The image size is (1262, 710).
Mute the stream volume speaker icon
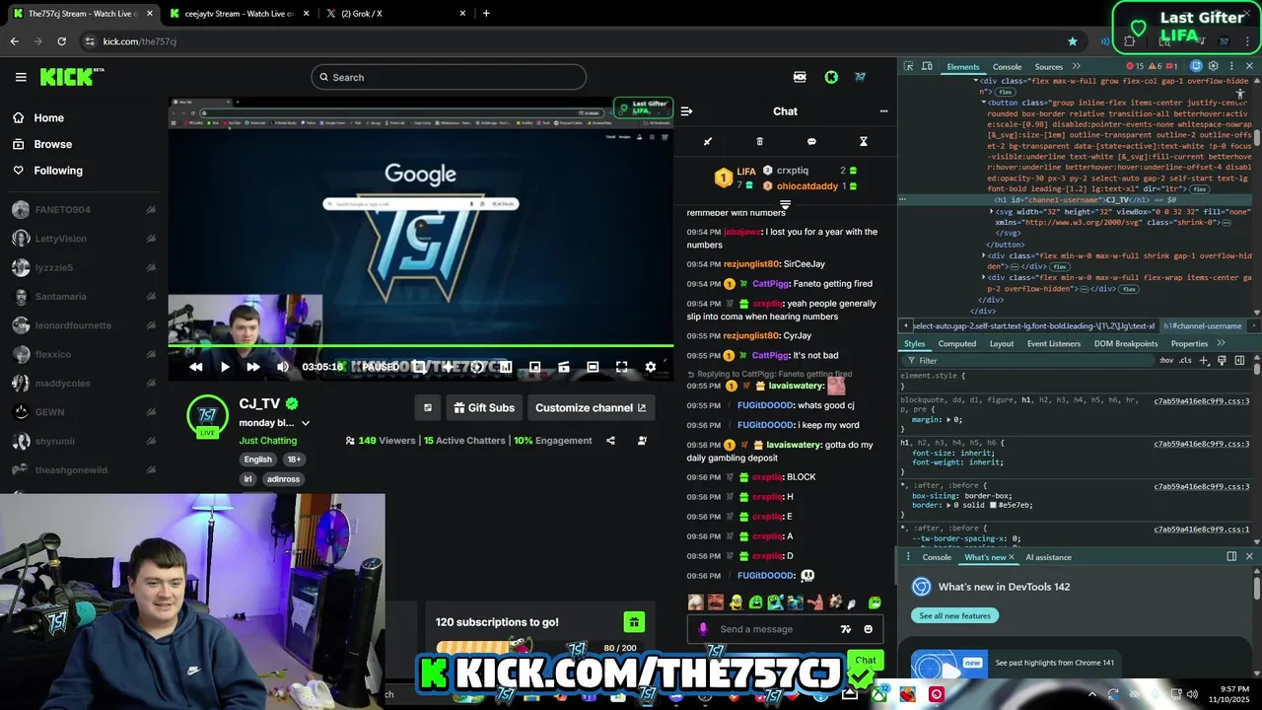tap(283, 367)
